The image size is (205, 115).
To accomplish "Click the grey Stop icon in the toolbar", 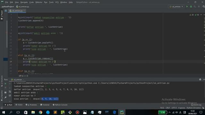I will pyautogui.click(x=199, y=6).
